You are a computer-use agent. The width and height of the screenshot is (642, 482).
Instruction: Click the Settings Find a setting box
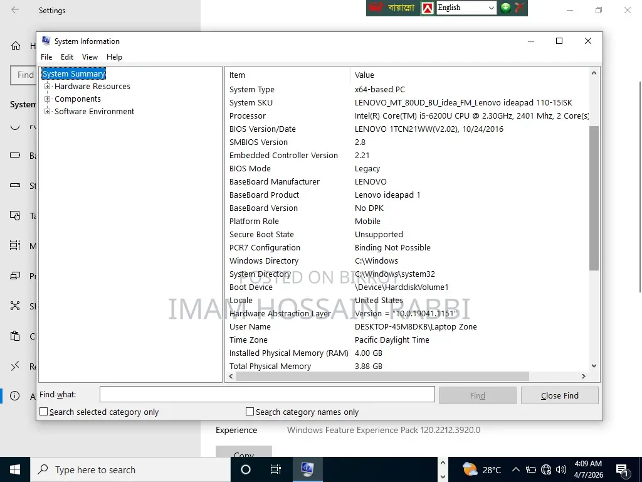[23, 75]
